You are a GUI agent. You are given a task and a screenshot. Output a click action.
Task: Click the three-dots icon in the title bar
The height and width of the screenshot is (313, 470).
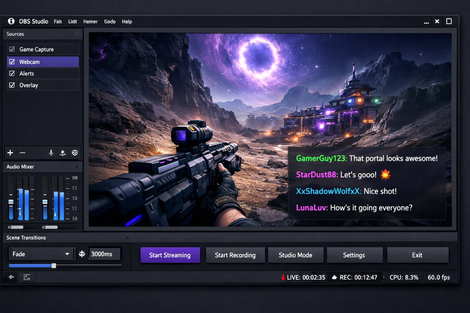(426, 22)
